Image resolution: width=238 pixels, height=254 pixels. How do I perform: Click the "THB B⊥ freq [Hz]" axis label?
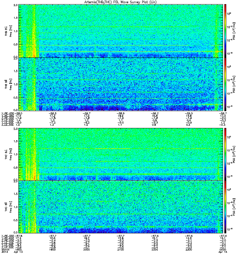(x=8, y=31)
